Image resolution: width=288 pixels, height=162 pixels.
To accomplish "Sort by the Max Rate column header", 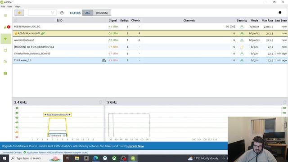I will 267,20.
